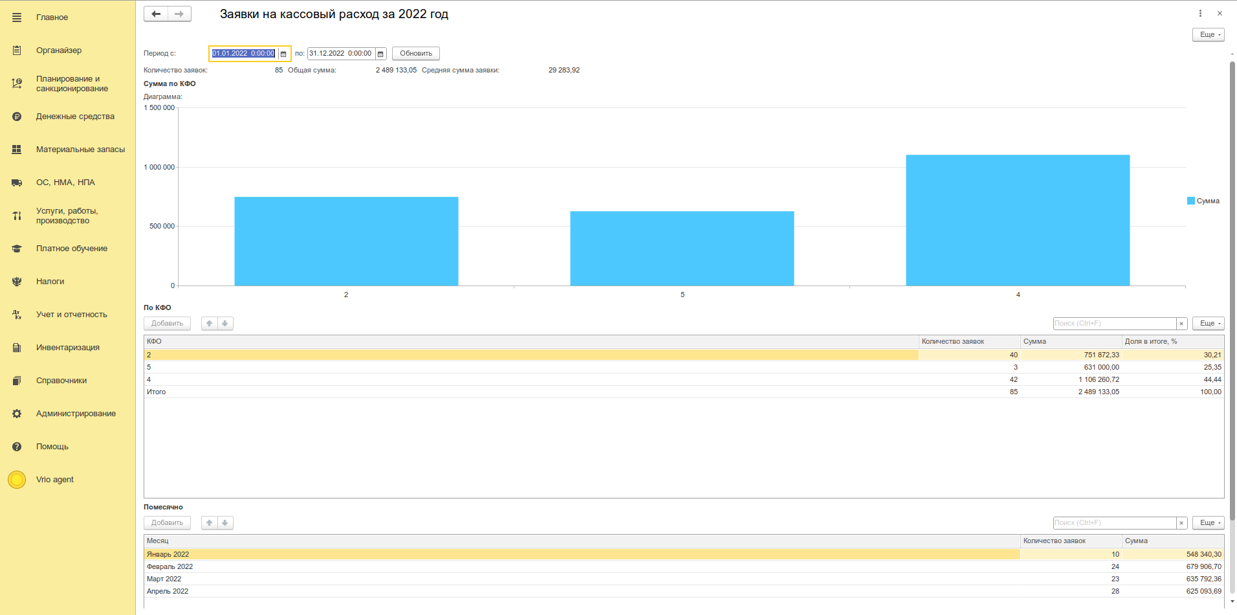This screenshot has height=615, width=1237.
Task: Open calendar picker for period start date
Action: [283, 54]
